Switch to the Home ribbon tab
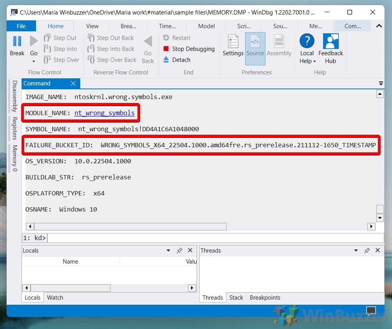This screenshot has height=329, width=392. 56,26
